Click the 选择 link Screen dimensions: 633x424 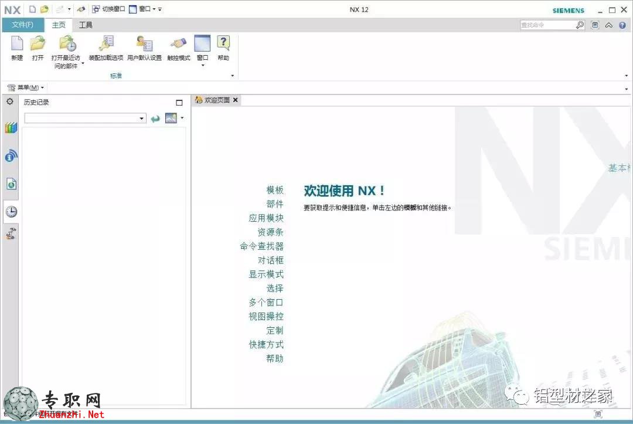click(x=275, y=289)
